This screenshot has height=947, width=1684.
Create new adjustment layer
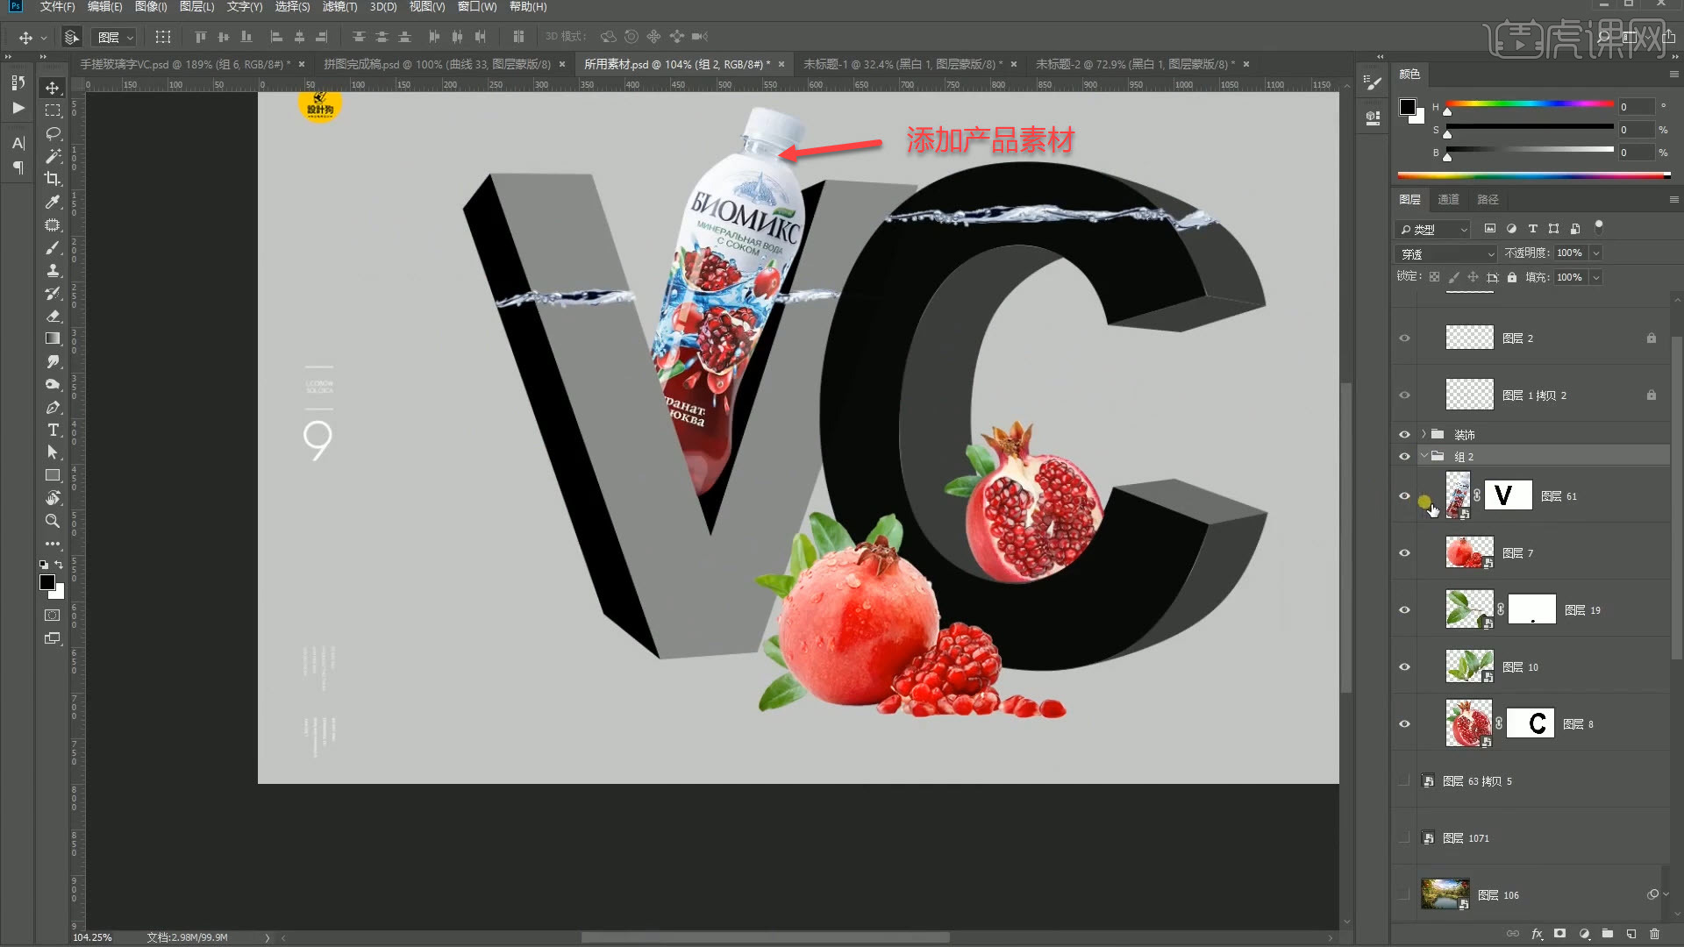tap(1584, 934)
